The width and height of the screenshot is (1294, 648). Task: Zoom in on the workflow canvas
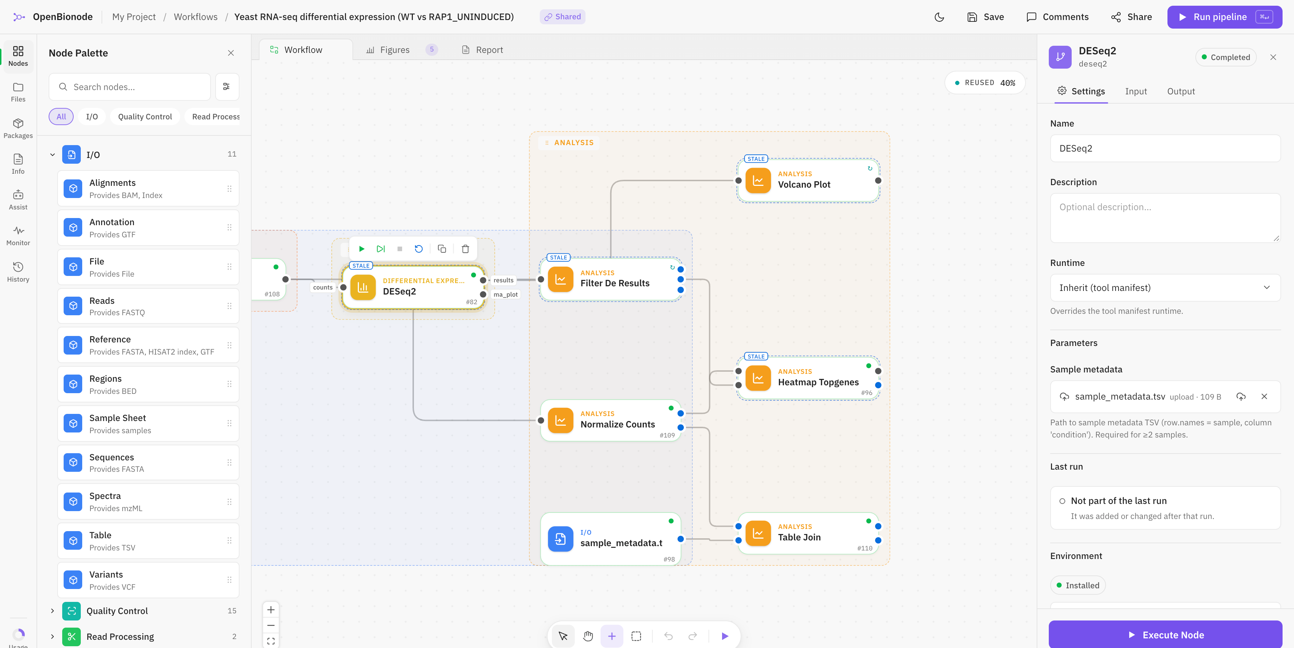pos(271,609)
